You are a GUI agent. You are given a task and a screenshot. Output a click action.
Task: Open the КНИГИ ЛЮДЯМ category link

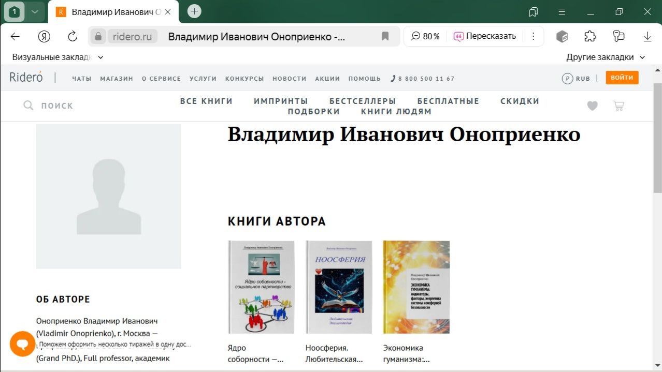pyautogui.click(x=396, y=111)
